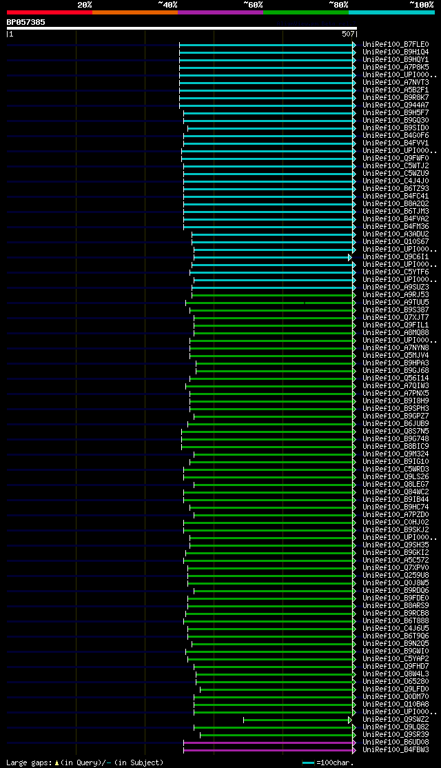The image size is (441, 768).
Task: Select the UniRef100_Q259U8 label
Action: (396, 576)
